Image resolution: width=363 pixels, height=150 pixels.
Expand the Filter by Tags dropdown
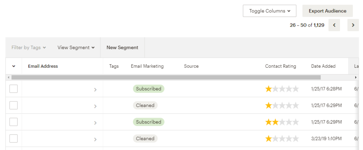29,48
